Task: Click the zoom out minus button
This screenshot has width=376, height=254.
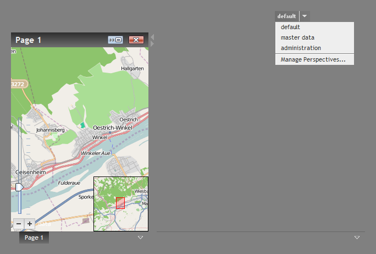Action: tap(18, 224)
